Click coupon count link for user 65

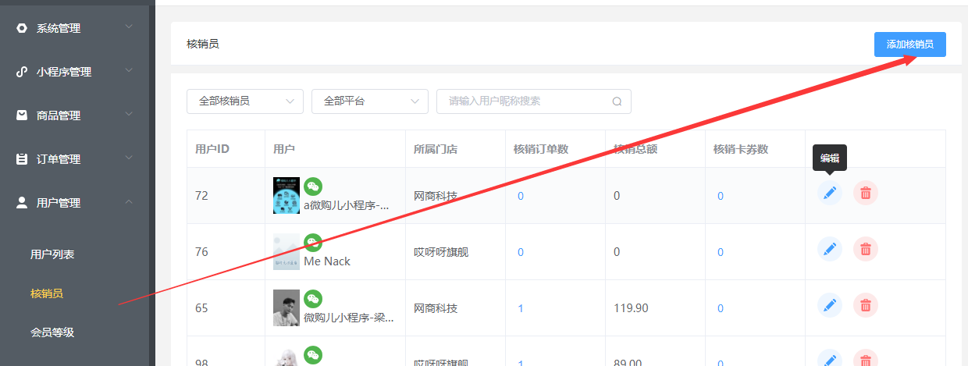click(x=721, y=308)
